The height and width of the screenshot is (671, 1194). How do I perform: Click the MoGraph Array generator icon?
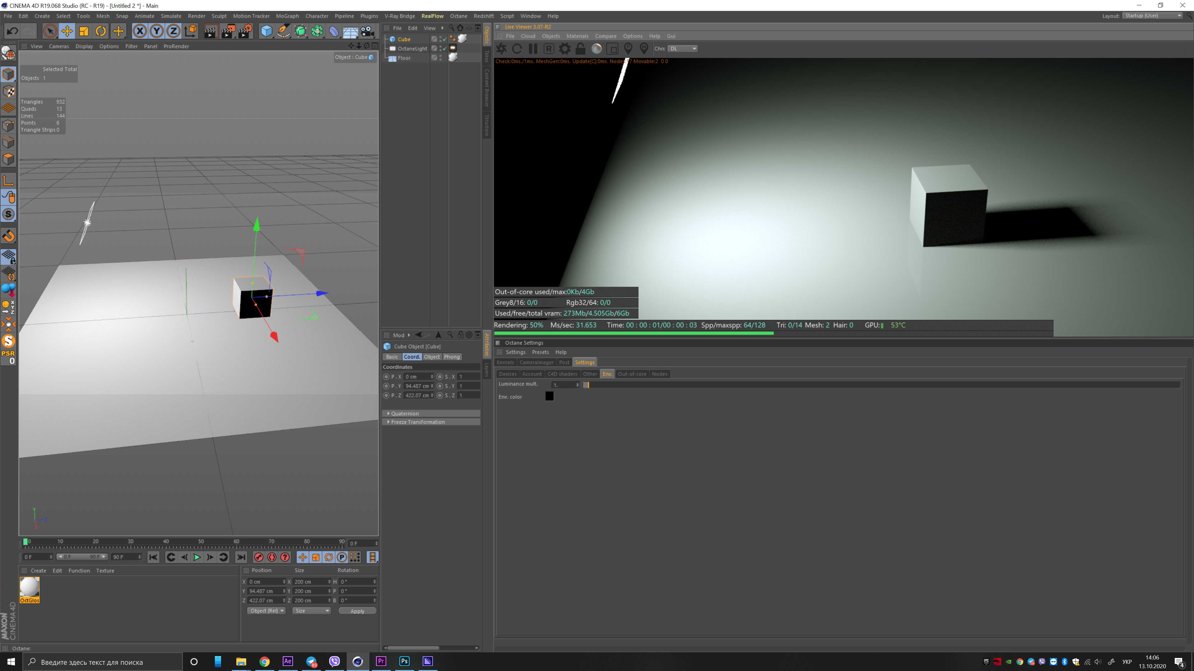tap(317, 31)
